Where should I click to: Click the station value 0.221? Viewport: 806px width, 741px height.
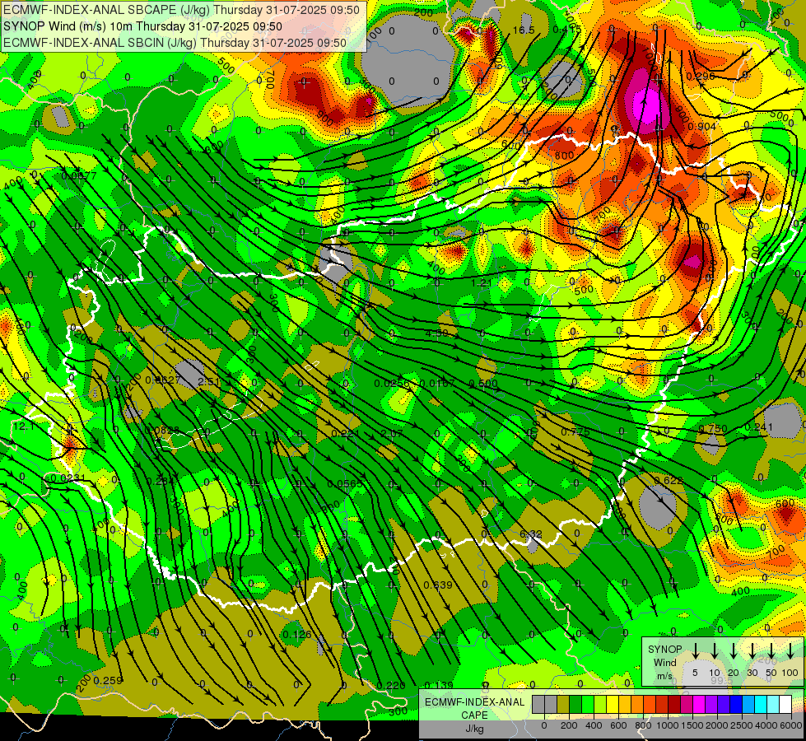(x=346, y=434)
